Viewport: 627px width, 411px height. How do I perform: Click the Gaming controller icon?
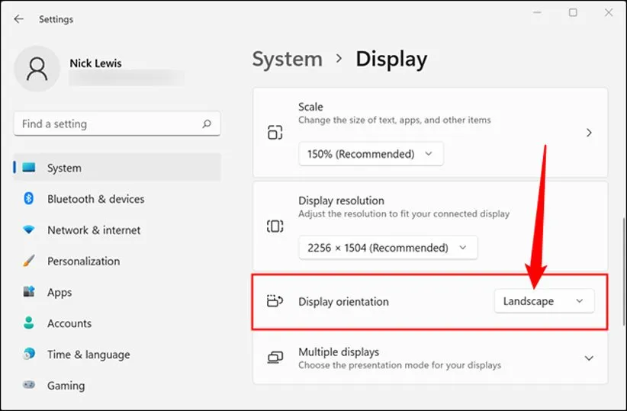click(29, 386)
